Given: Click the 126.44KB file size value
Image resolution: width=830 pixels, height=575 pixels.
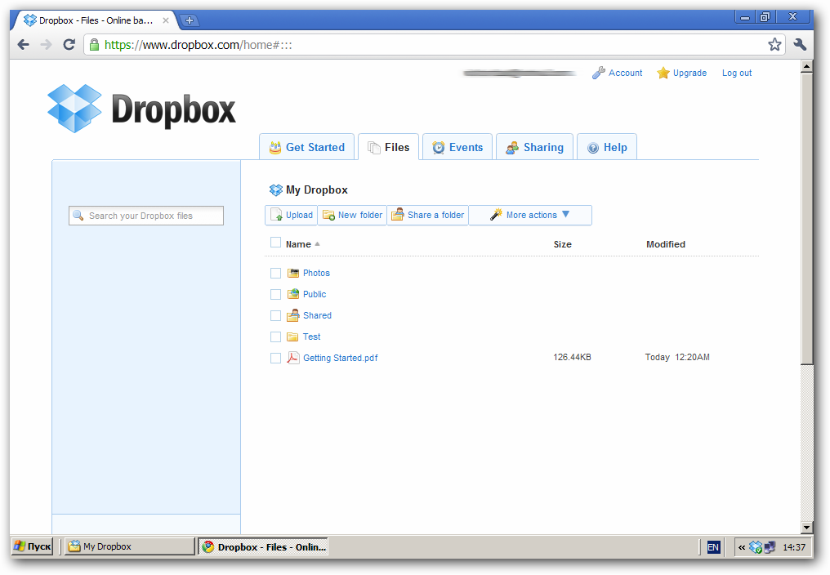Looking at the screenshot, I should tap(572, 358).
